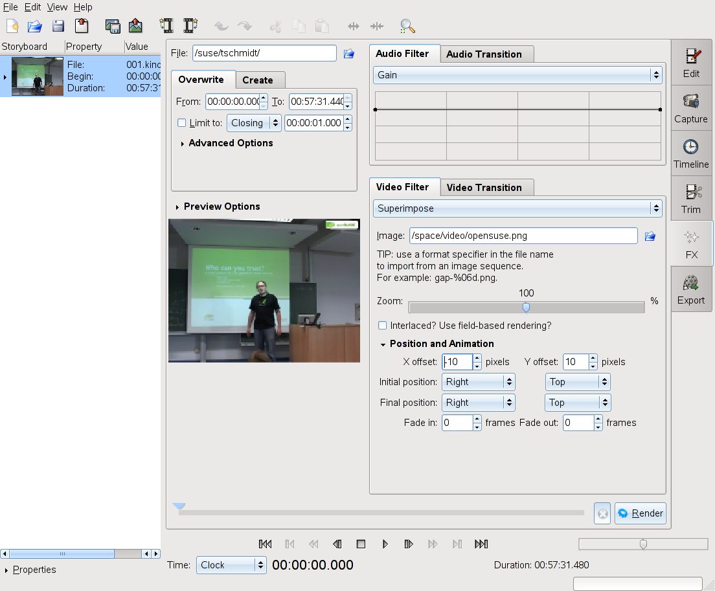Open the View menu
Viewport: 715px width, 591px height.
pos(57,7)
